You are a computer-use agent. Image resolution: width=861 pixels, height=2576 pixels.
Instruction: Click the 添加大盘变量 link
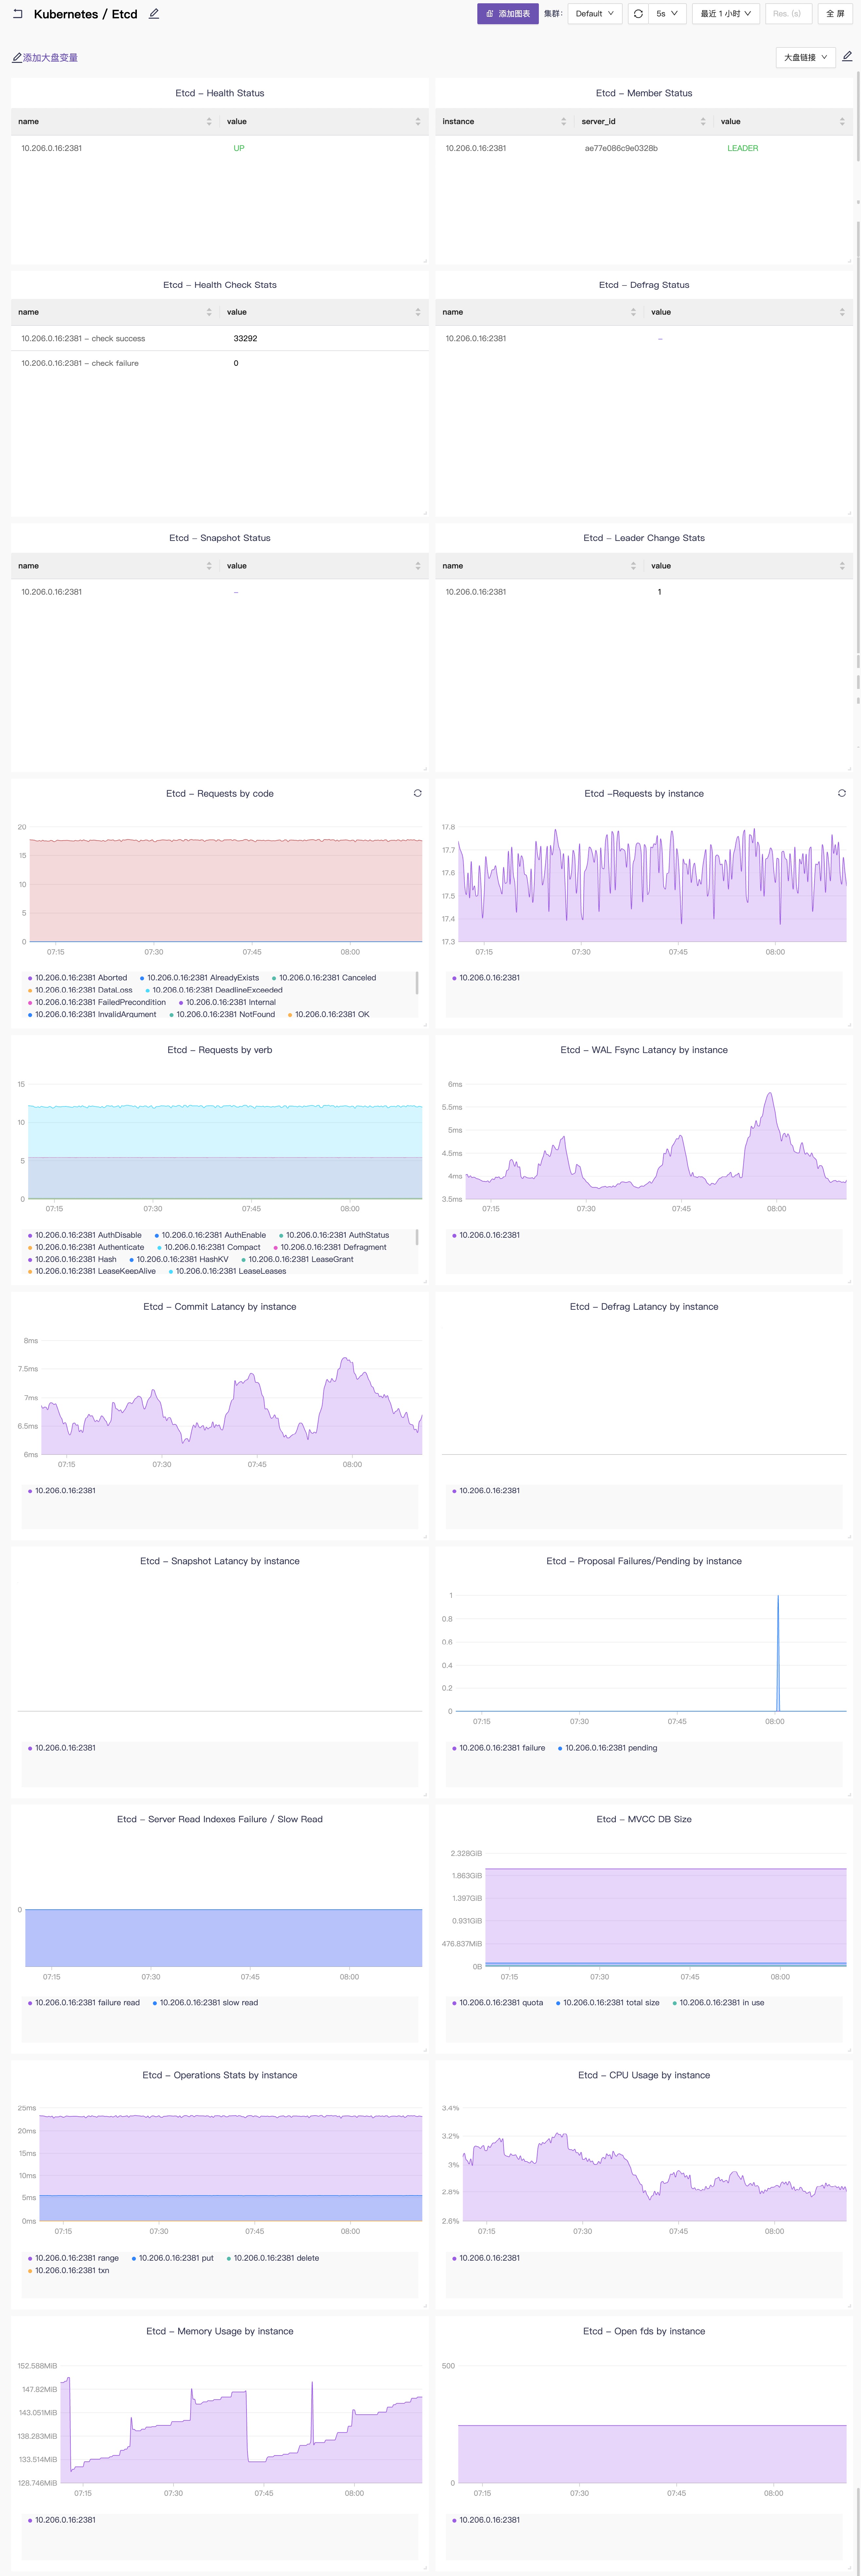pos(45,58)
